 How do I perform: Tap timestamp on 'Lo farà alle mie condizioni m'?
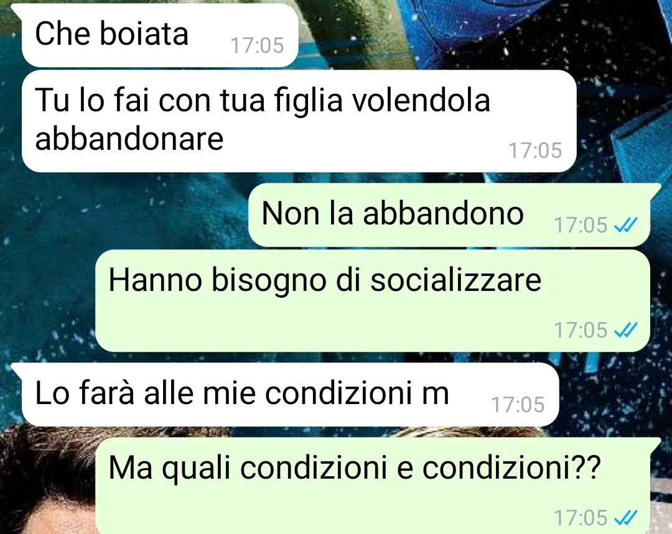(x=518, y=405)
